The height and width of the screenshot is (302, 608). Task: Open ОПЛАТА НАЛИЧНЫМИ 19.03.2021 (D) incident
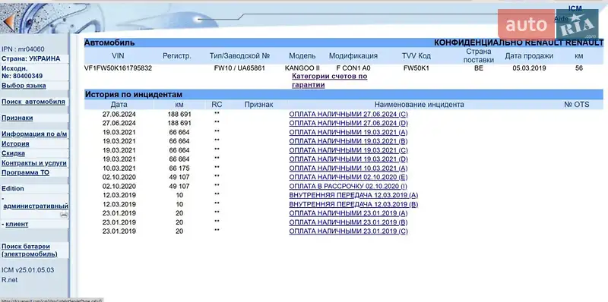348,159
